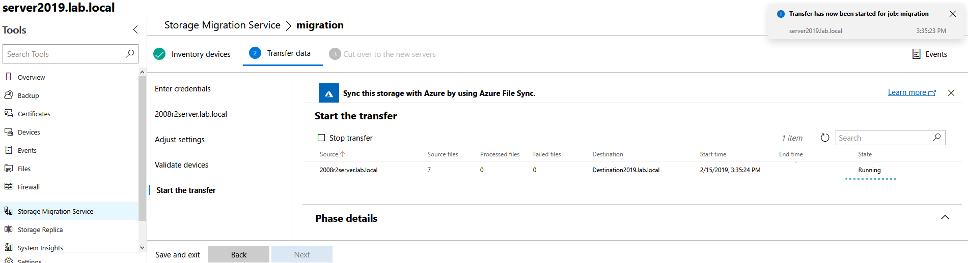Open the Events tool icon in sidebar
The image size is (968, 263).
pyautogui.click(x=9, y=150)
